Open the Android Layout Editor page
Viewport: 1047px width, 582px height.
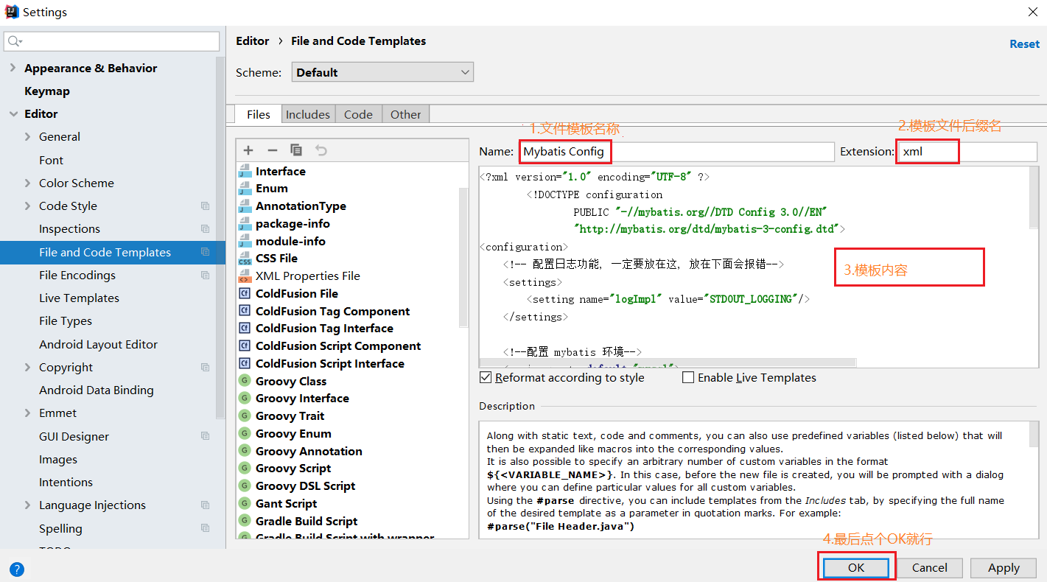(x=98, y=345)
